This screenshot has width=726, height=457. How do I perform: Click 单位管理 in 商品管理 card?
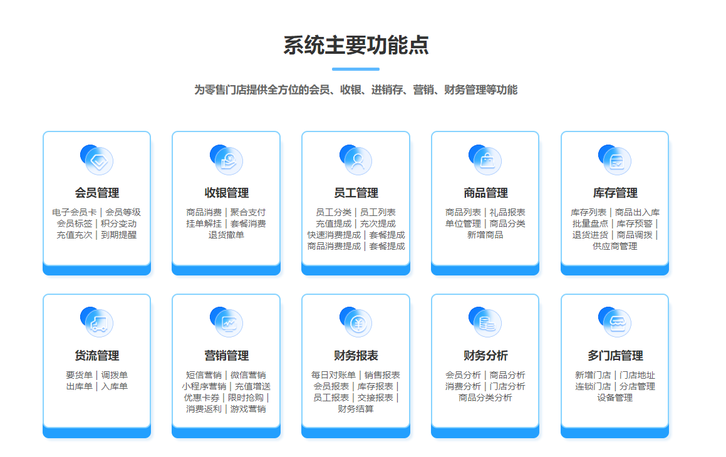point(463,223)
